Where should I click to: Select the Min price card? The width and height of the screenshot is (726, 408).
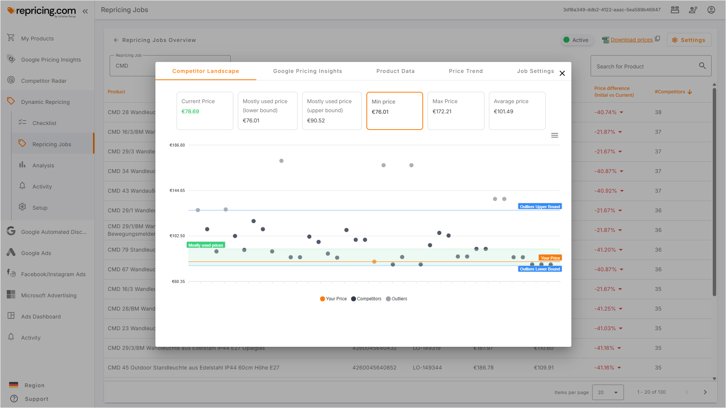coord(394,111)
